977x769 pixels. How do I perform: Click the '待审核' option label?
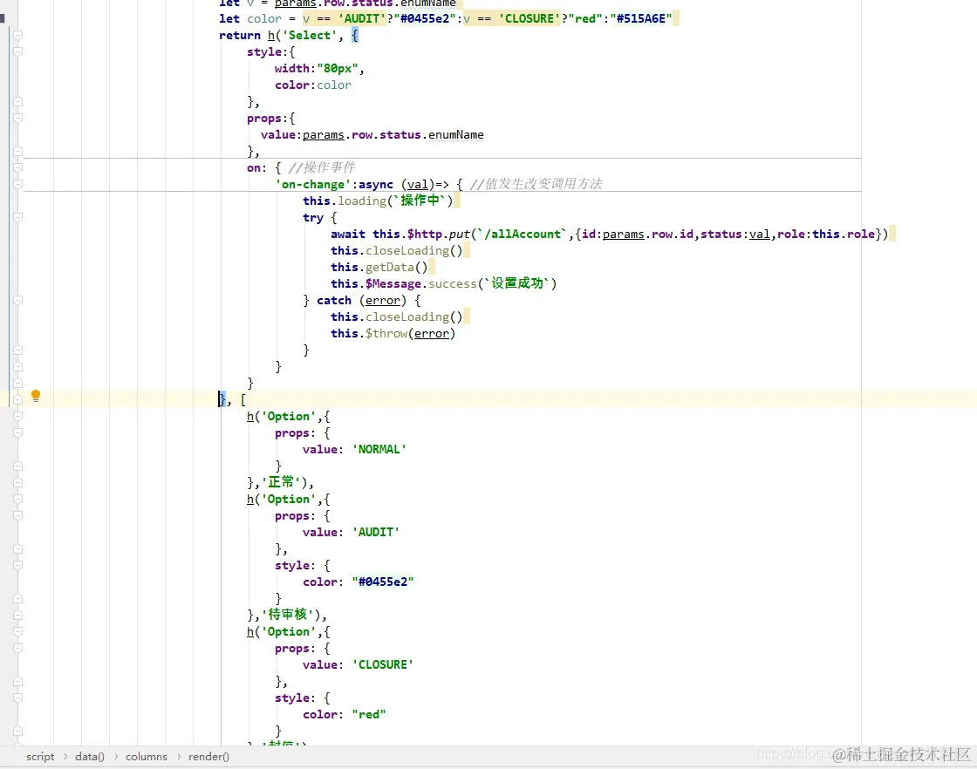coord(287,615)
